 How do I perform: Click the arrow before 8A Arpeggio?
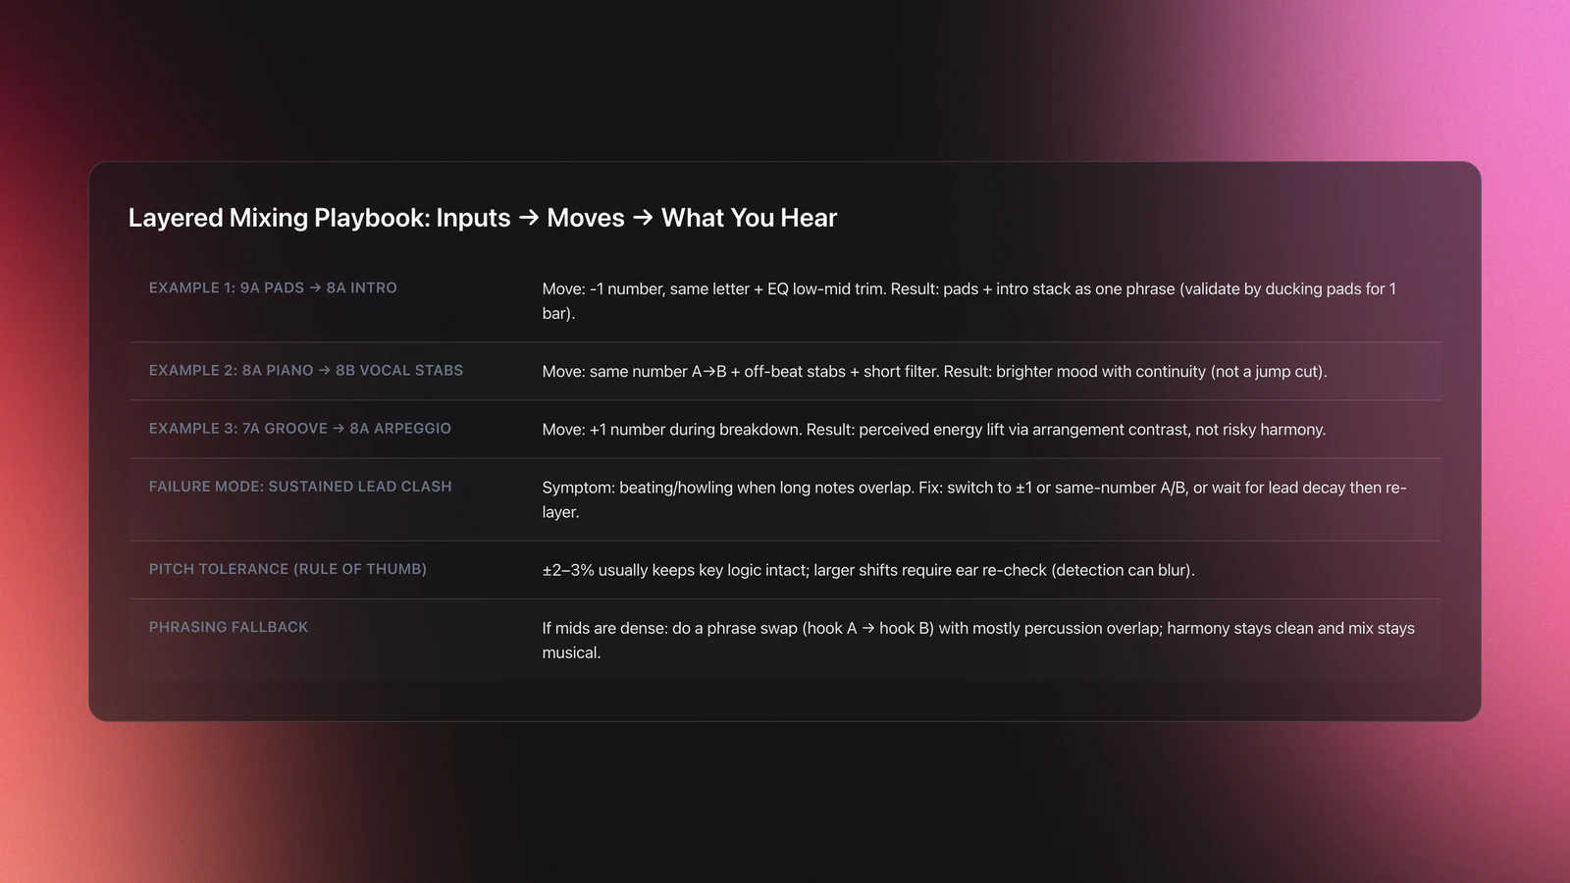(x=339, y=428)
